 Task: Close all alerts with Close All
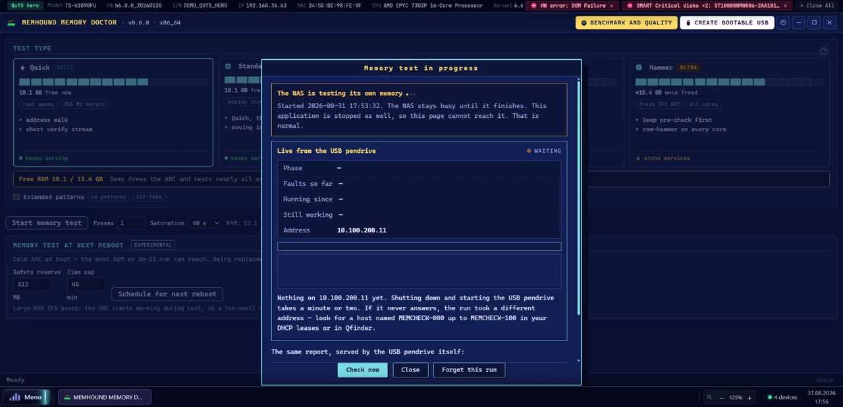coord(819,5)
